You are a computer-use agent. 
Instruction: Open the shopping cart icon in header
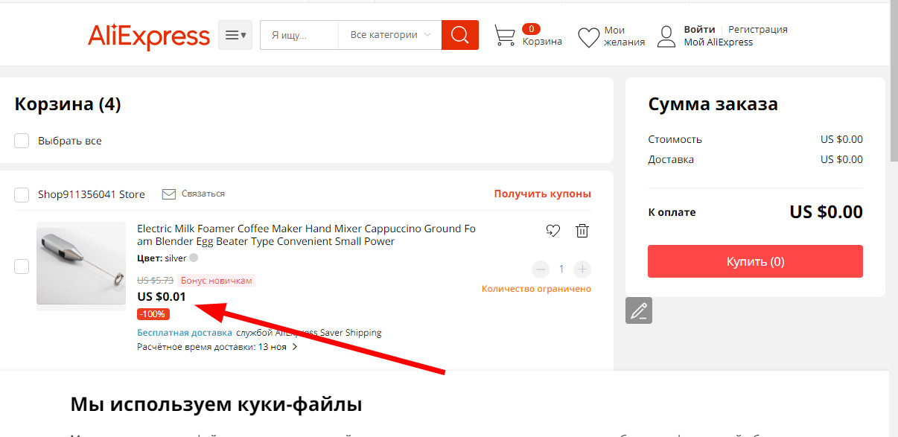505,36
